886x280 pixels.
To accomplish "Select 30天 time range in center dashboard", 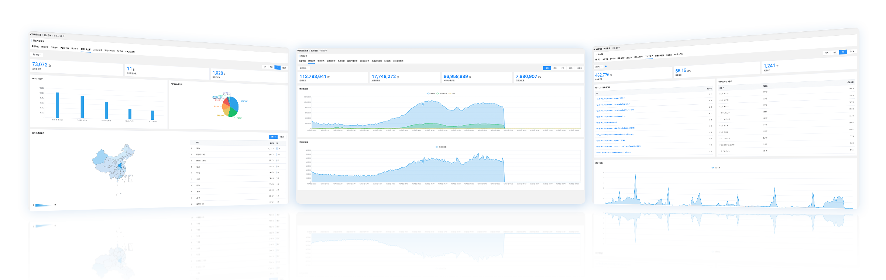I will click(x=571, y=68).
